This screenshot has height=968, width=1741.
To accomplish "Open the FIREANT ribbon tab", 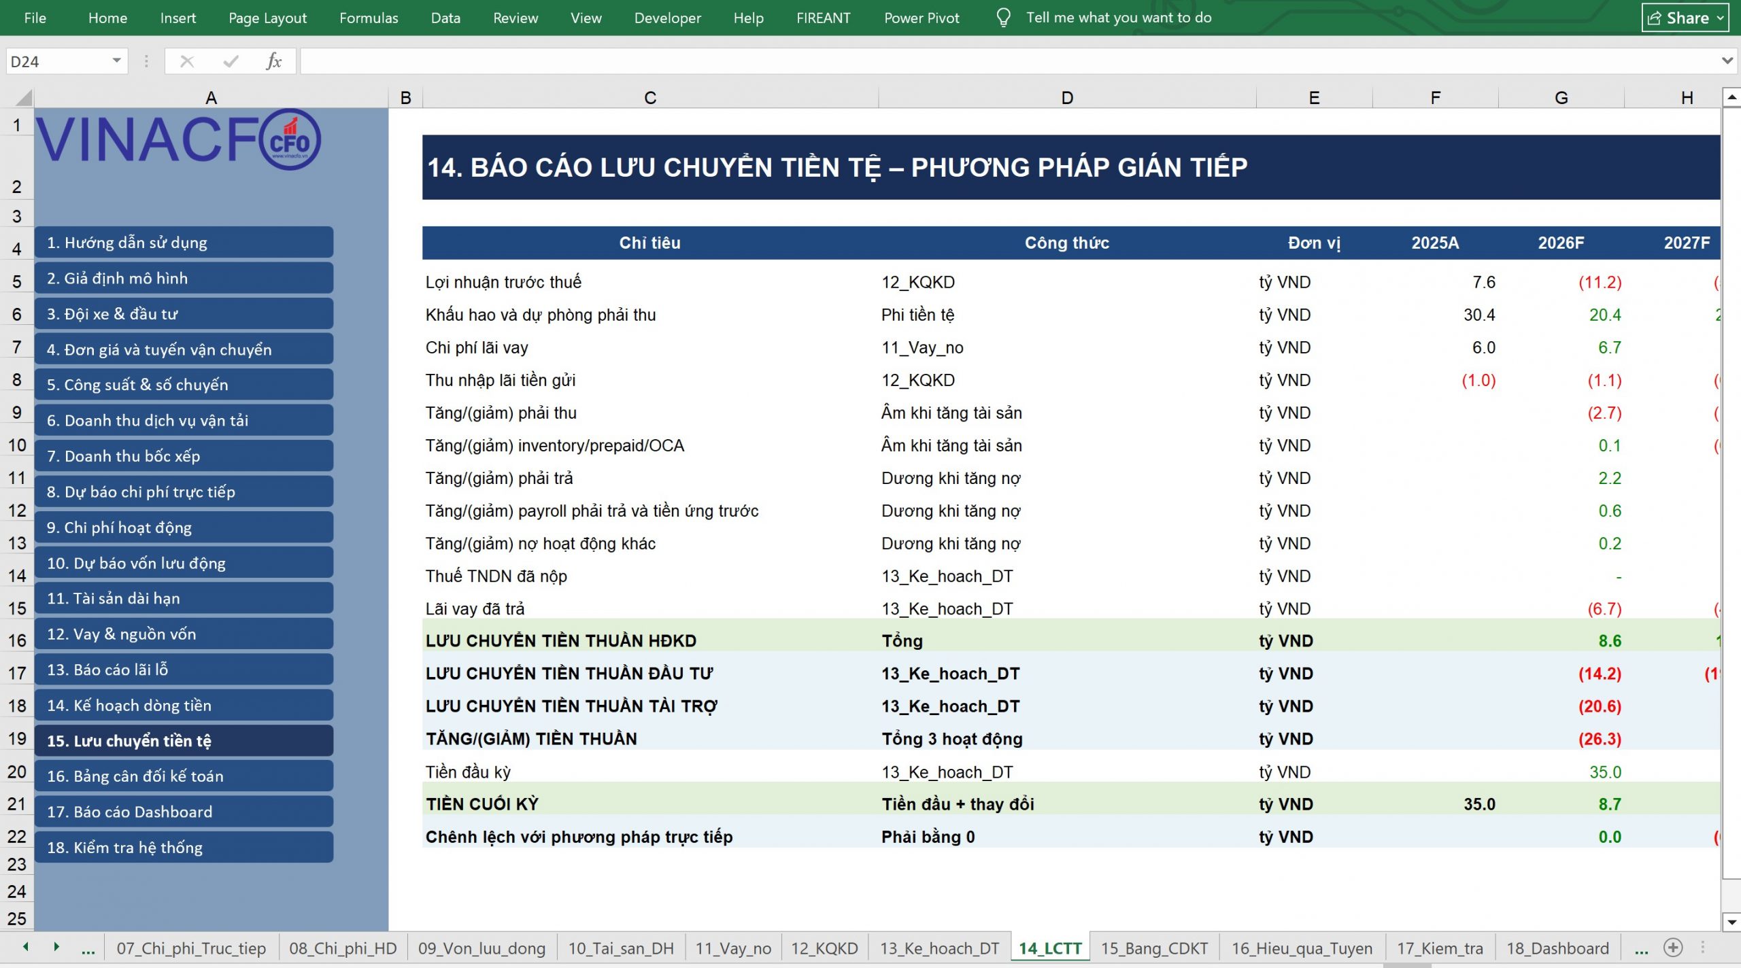I will coord(824,18).
